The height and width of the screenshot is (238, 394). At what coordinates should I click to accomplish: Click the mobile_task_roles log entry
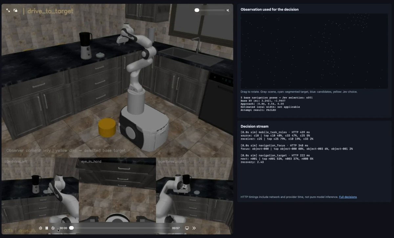click(277, 136)
